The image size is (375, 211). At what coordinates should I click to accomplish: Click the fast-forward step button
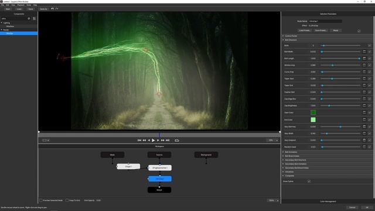pos(163,141)
